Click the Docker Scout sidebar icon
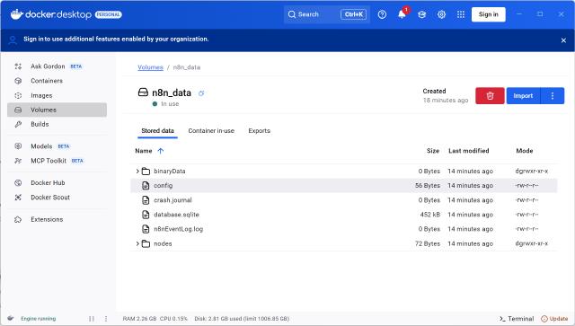Screen dimensions: 575x326 point(18,198)
